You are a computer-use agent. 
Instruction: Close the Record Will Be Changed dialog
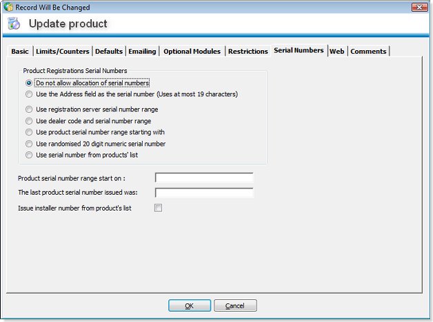(x=418, y=7)
